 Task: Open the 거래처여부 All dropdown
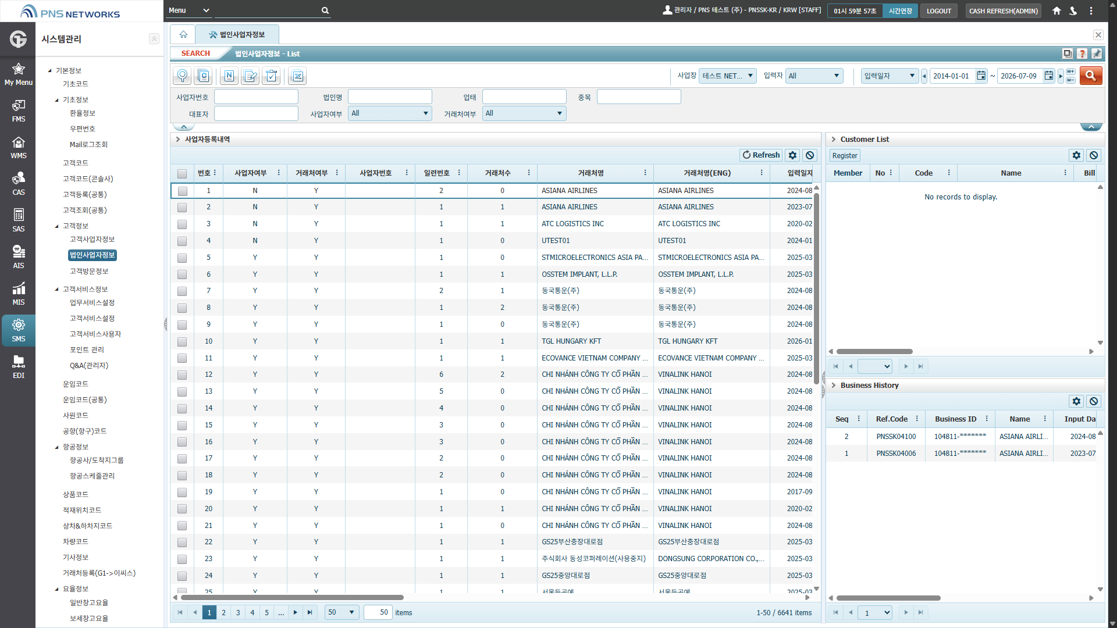[x=524, y=113]
